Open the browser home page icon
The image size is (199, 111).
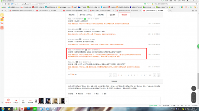tap(9, 4)
